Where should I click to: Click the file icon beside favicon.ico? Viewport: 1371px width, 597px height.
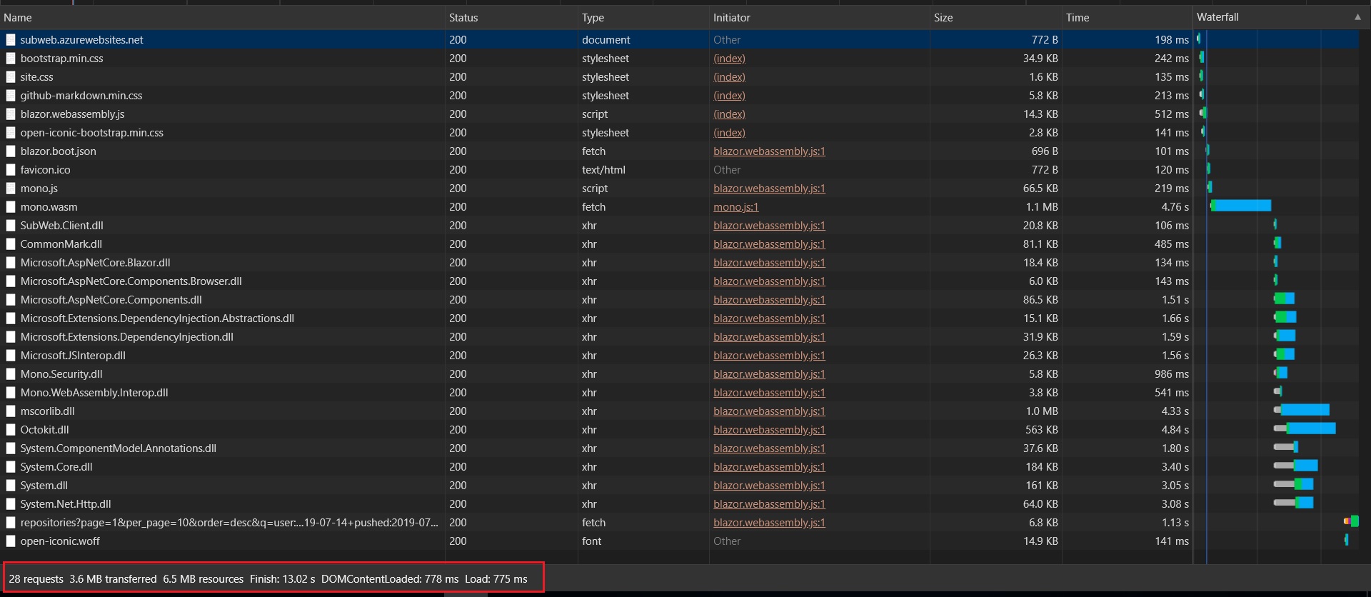11,170
